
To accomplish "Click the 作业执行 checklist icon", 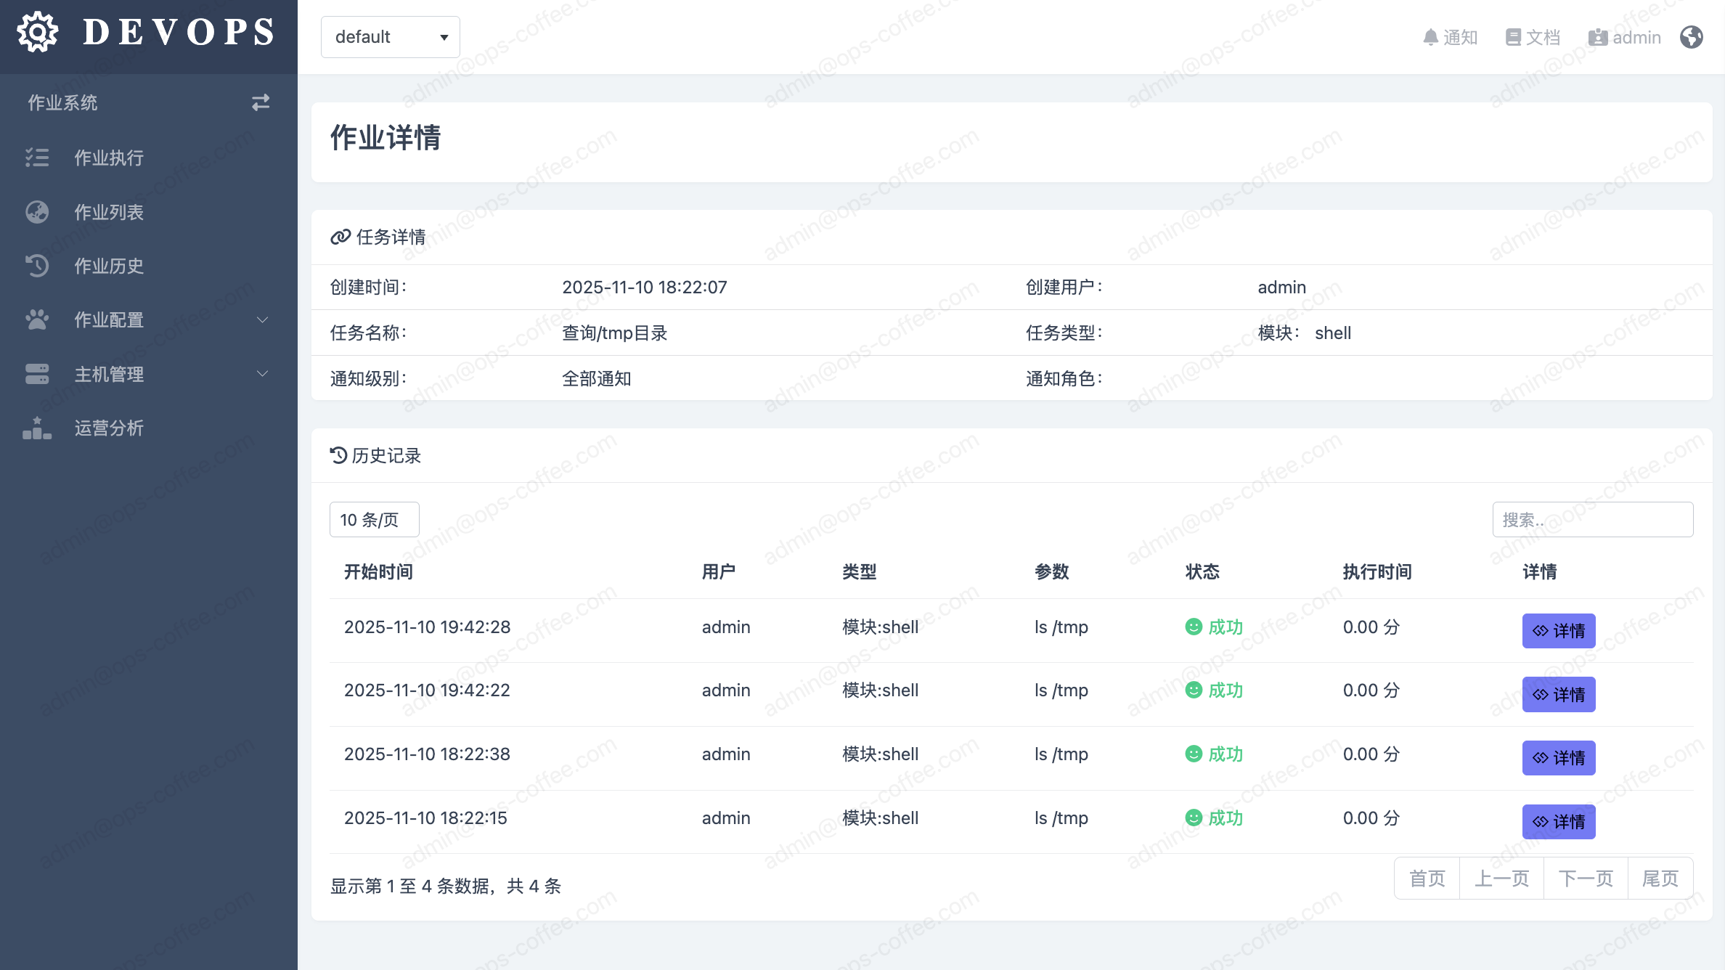I will coord(37,158).
